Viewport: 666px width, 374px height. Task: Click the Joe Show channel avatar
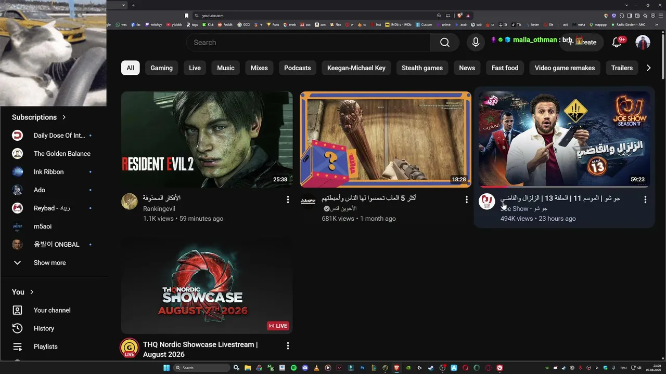tap(487, 202)
